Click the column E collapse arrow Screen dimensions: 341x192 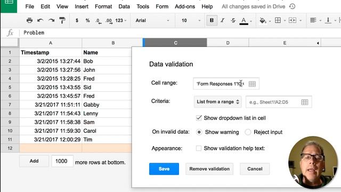(x=318, y=43)
